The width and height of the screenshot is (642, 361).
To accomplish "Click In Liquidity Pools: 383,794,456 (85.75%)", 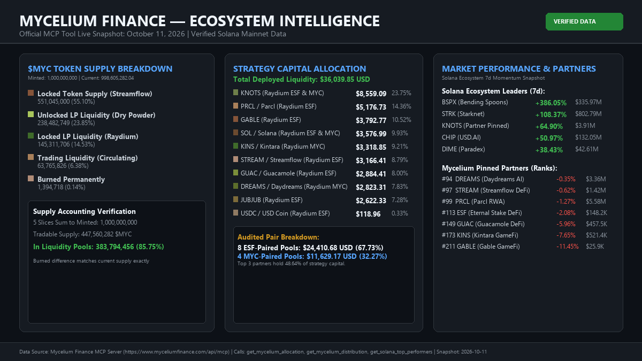I will 98,247.
